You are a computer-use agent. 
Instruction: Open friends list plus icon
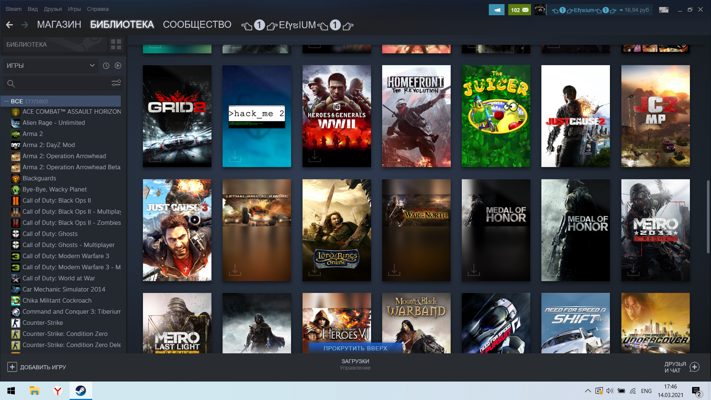(x=695, y=367)
